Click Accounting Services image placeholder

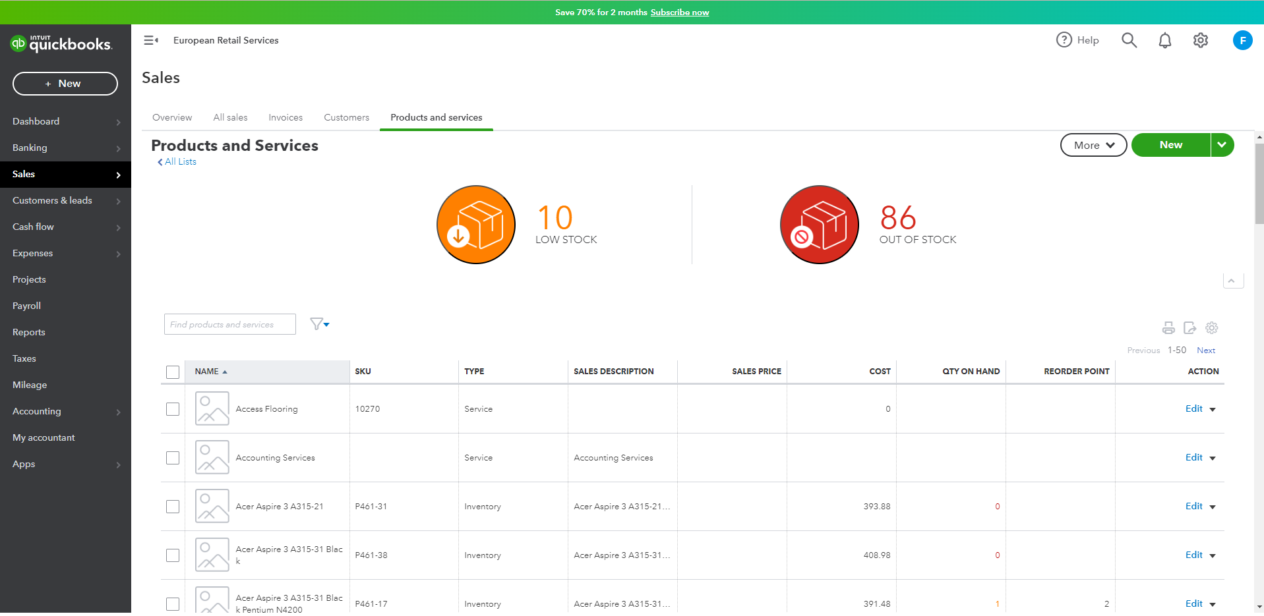(212, 457)
